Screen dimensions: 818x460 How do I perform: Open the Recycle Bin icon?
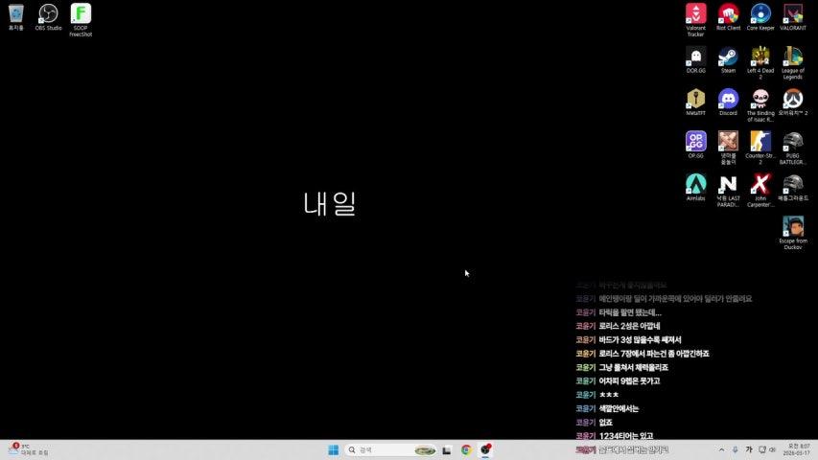(16, 13)
